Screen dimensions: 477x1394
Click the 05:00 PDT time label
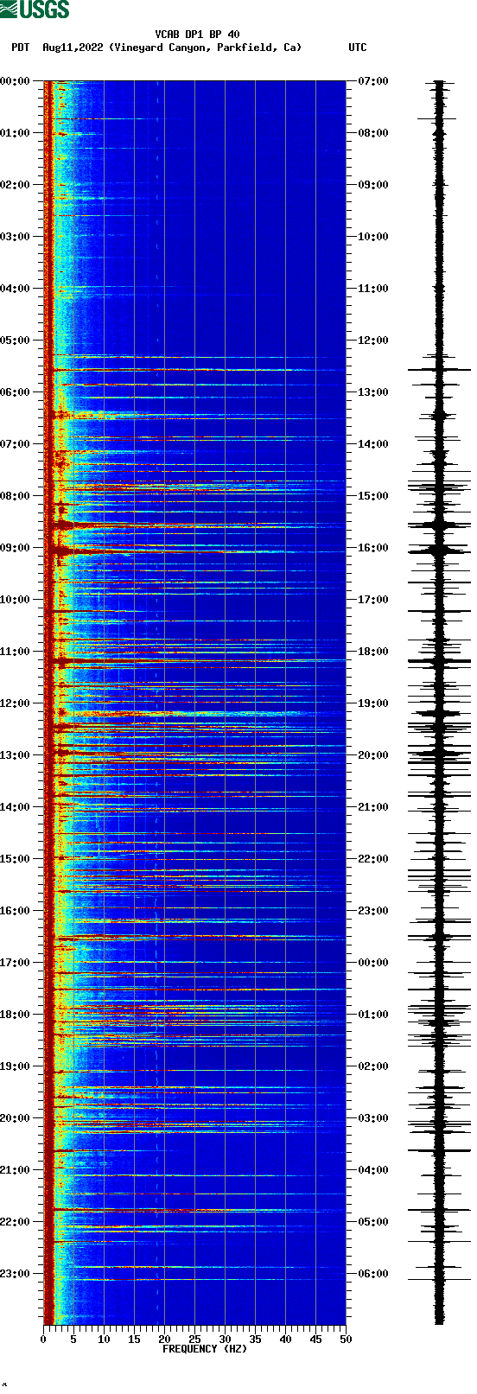coord(15,341)
